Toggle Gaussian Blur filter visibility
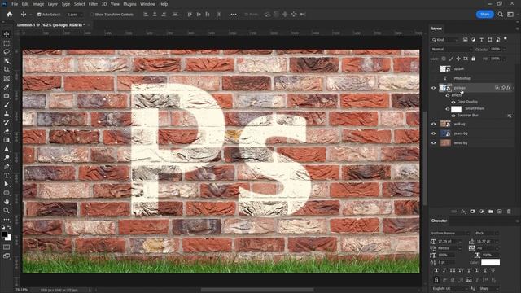Image resolution: width=521 pixels, height=293 pixels. [x=453, y=116]
